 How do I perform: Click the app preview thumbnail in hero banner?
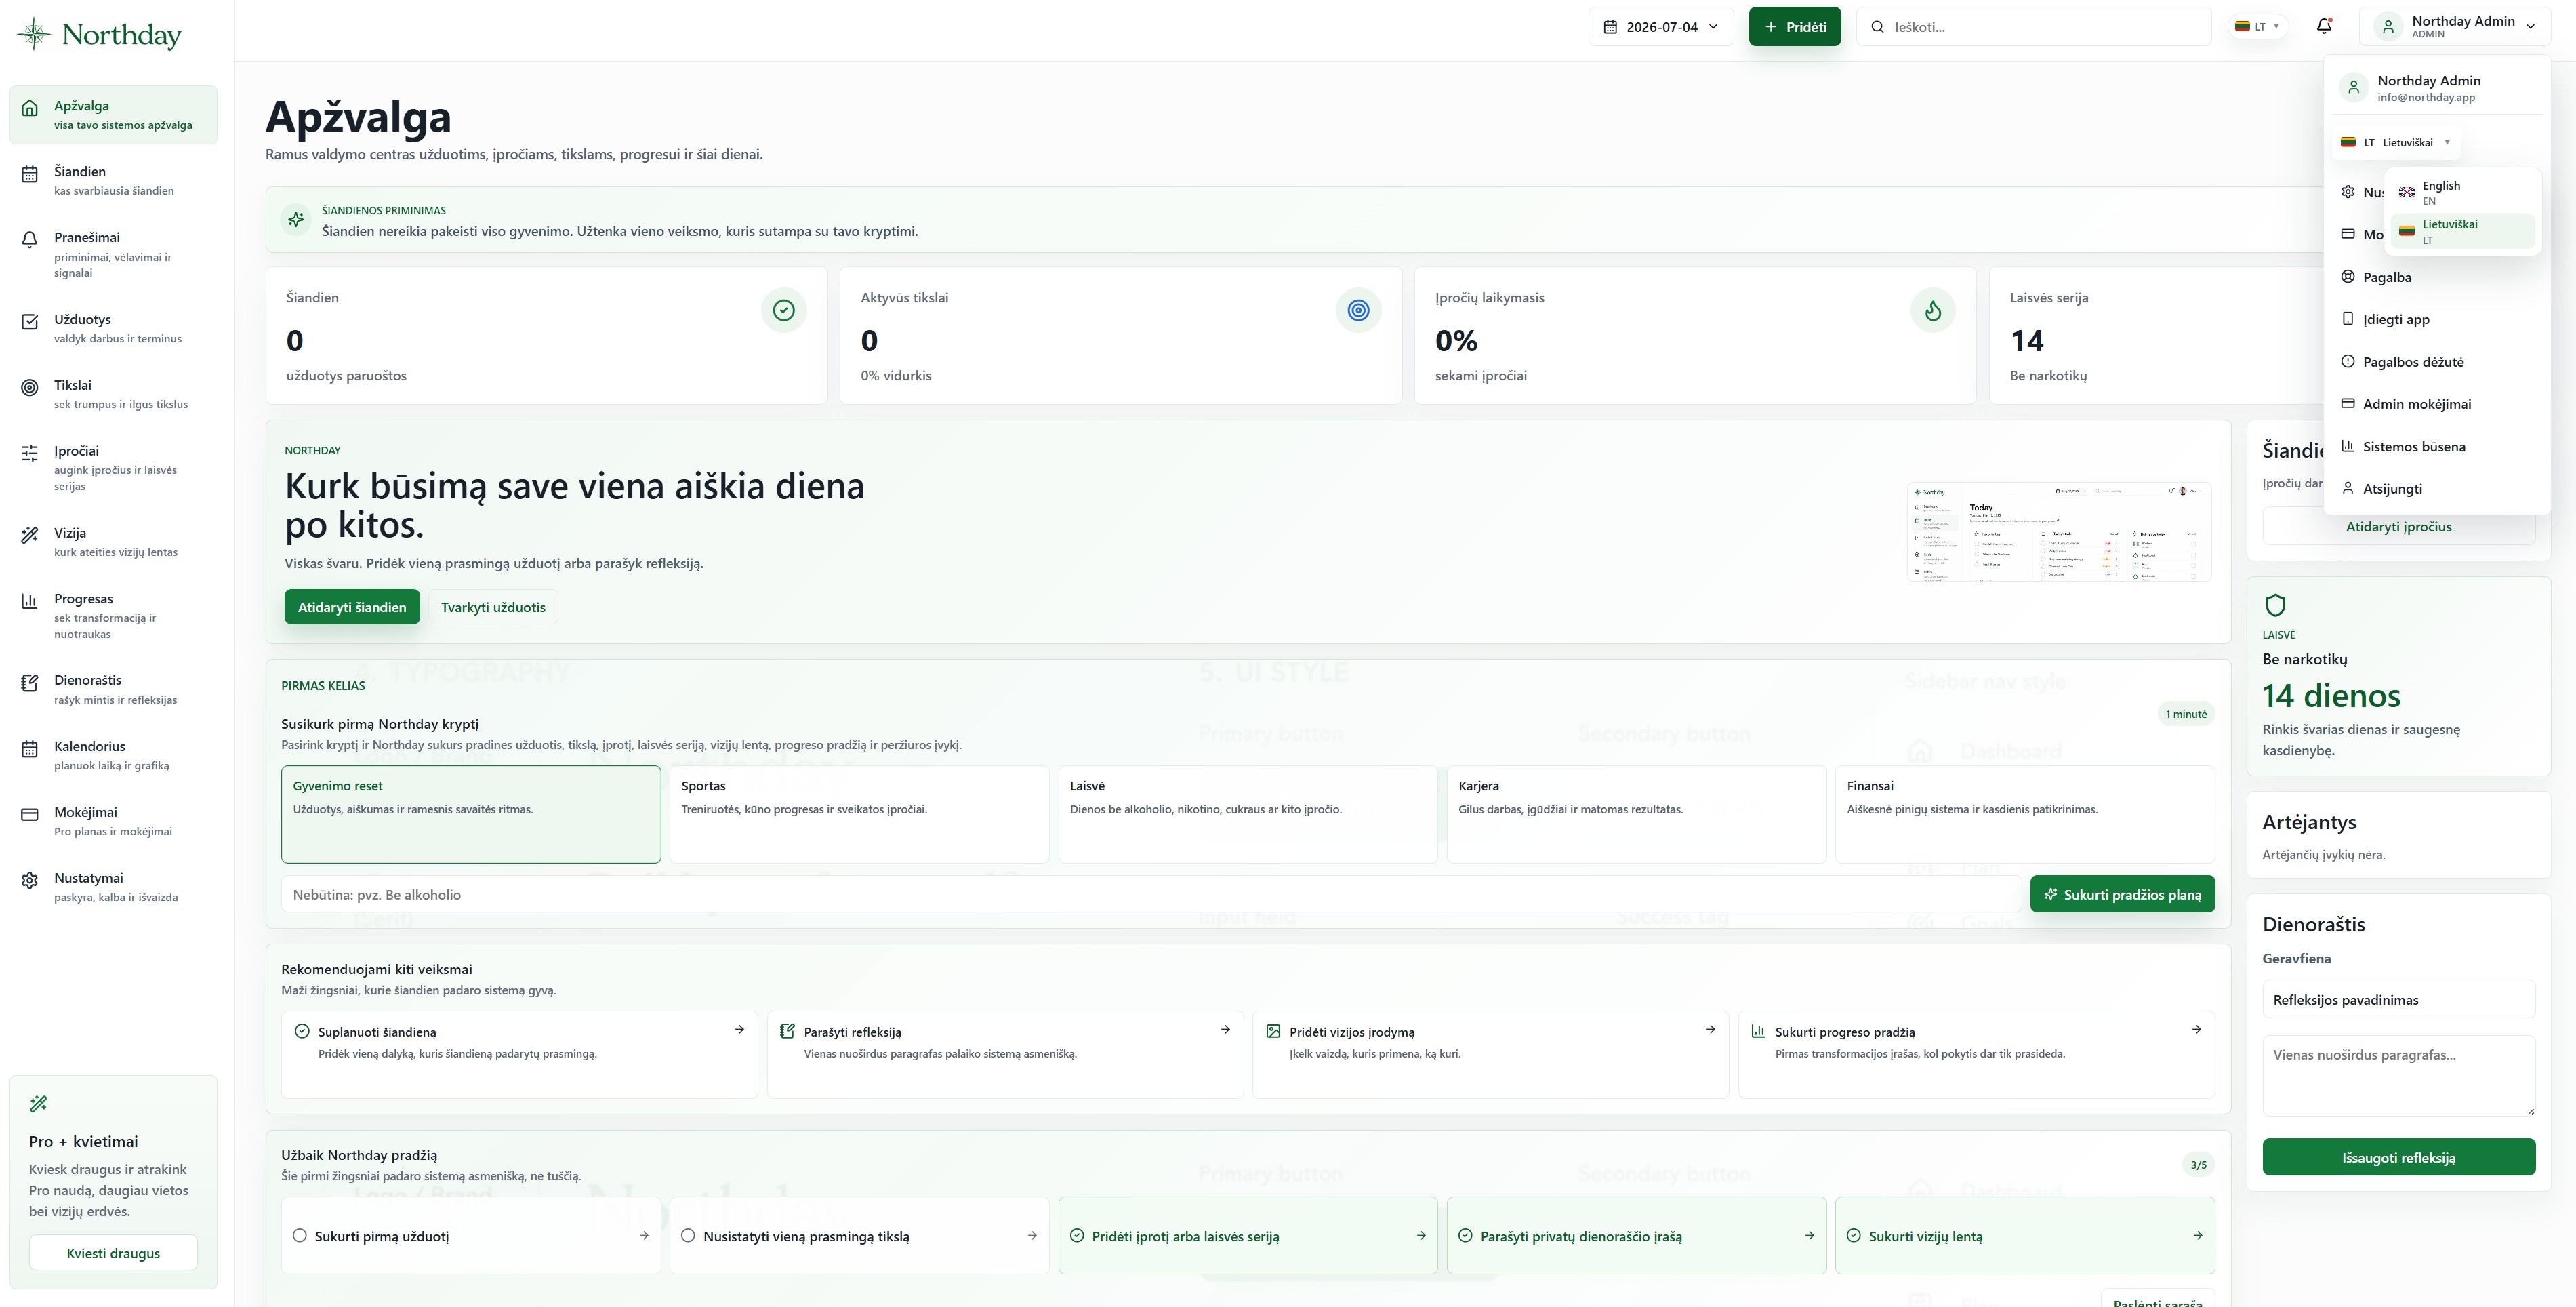point(2058,532)
